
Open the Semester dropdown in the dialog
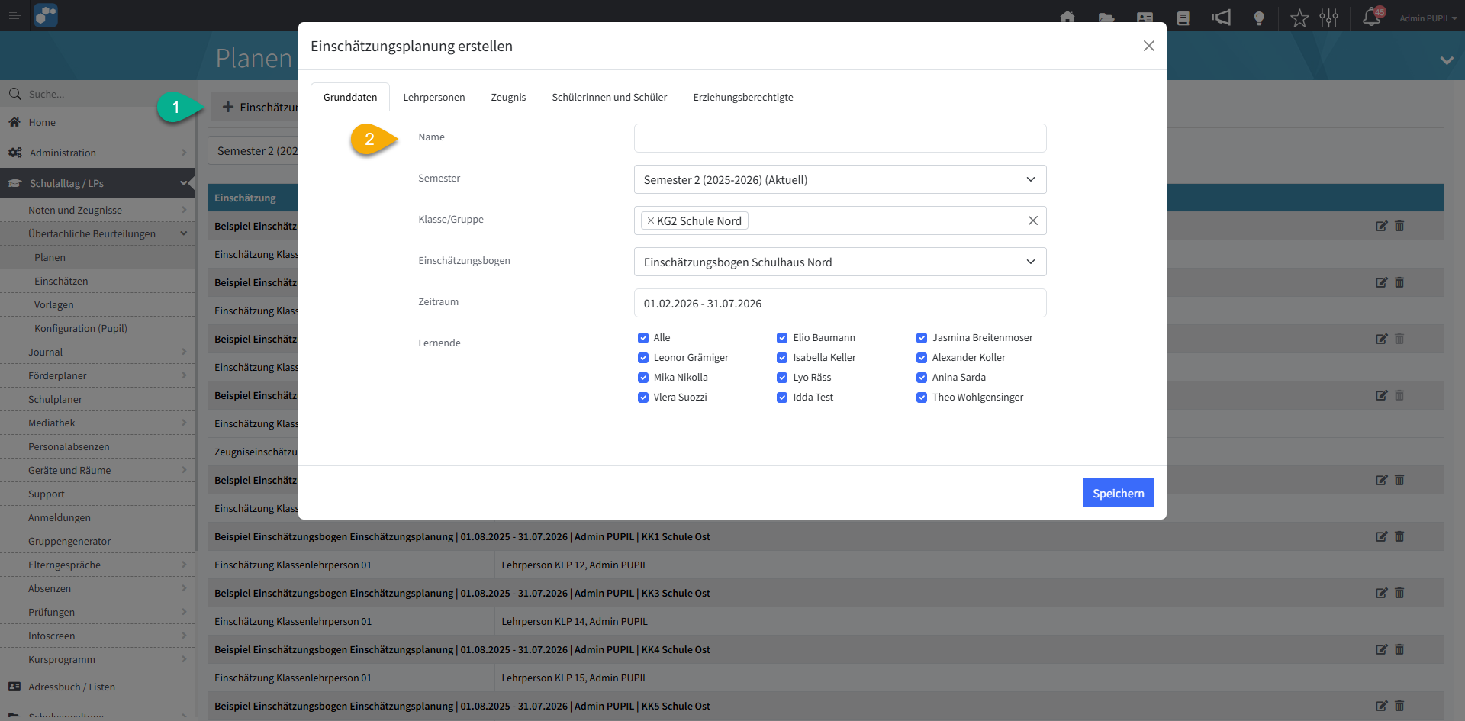point(840,179)
